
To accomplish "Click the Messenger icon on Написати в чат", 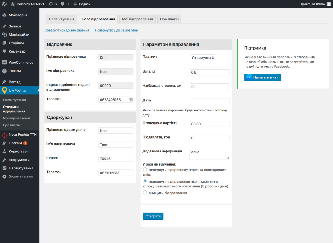I will 249,77.
